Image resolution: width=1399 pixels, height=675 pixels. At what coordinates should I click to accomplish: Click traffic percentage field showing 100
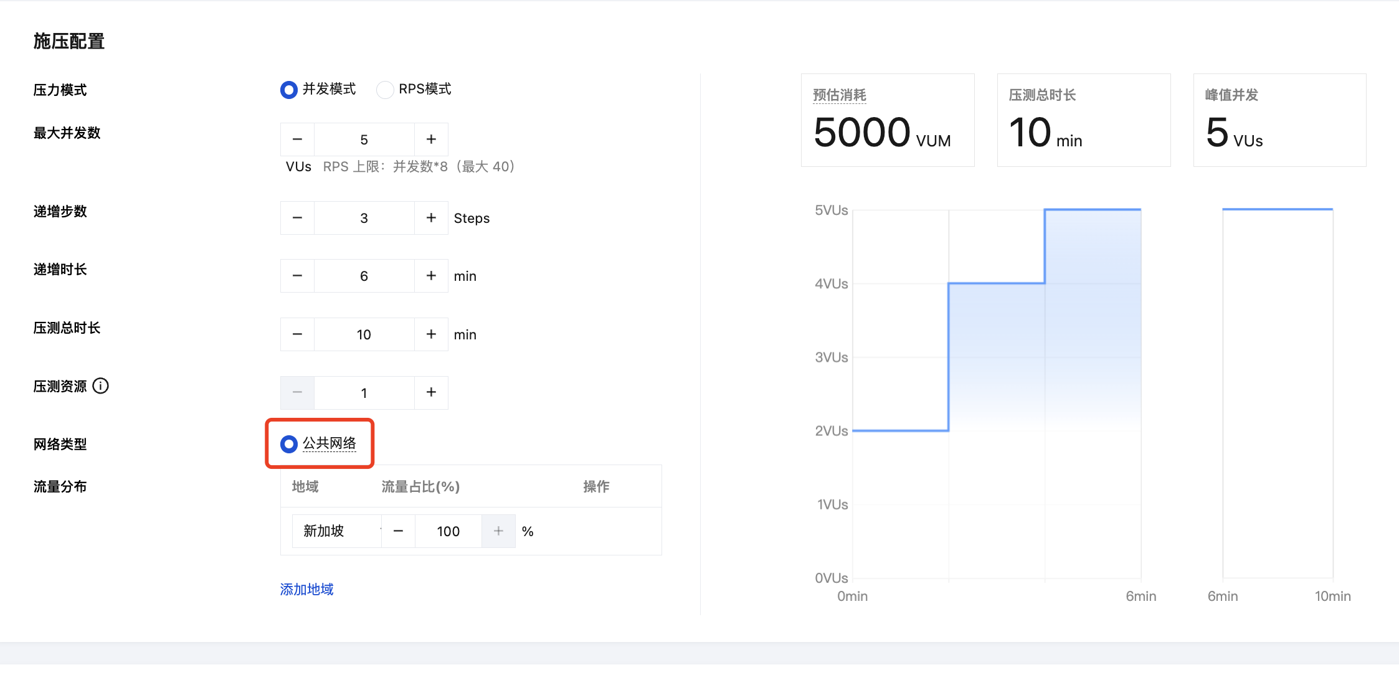tap(448, 531)
